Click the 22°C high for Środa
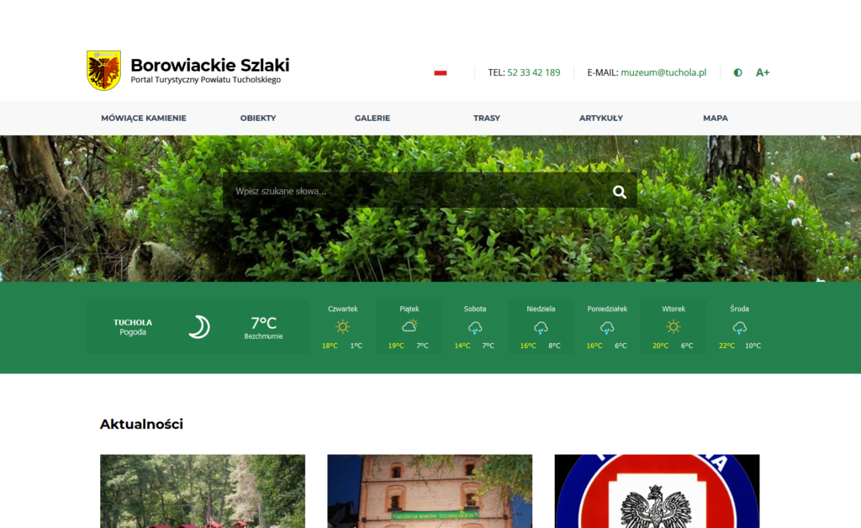 [x=726, y=346]
